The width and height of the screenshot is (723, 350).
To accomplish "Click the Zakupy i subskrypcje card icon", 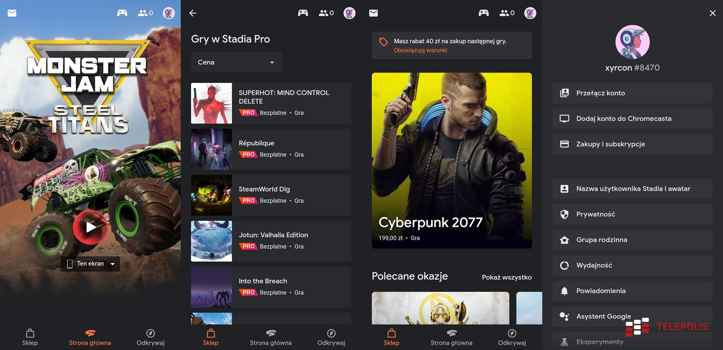I will coord(564,144).
